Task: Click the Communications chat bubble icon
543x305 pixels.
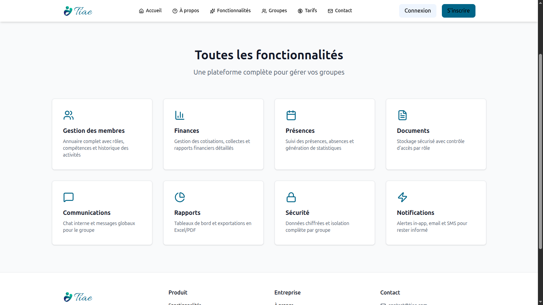Action: click(x=69, y=197)
